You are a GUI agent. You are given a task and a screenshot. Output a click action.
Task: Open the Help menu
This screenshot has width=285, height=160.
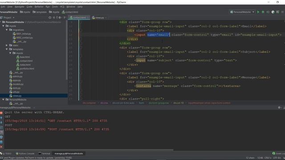(x=80, y=7)
